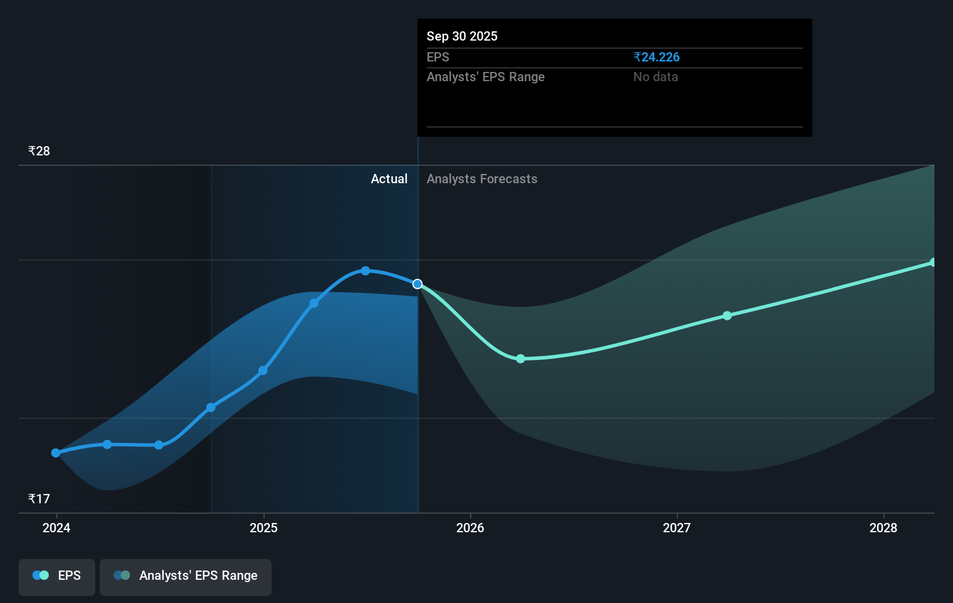This screenshot has height=603, width=953.
Task: Click the third EPS data point in mid-2024
Action: (159, 445)
